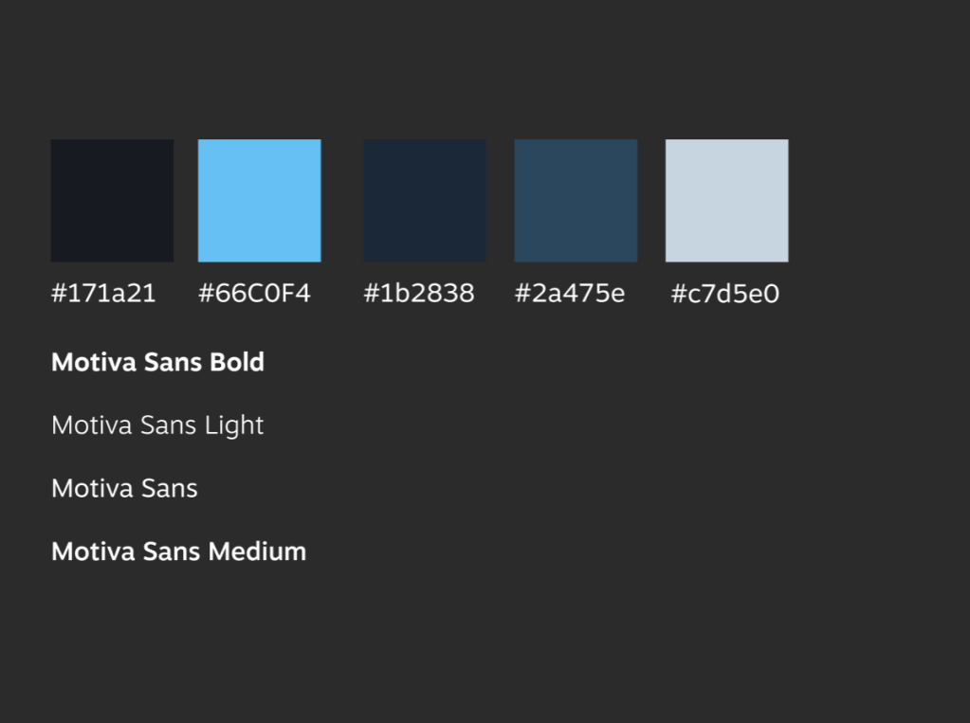The image size is (970, 723).
Task: Select the #1b2838 hex label
Action: (x=419, y=294)
